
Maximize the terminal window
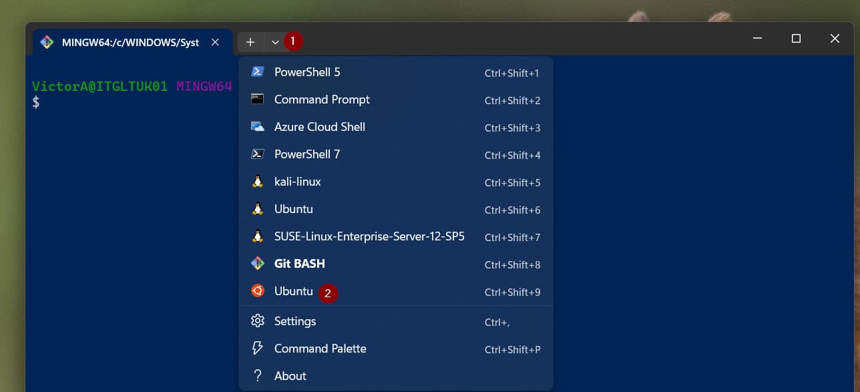coord(796,39)
